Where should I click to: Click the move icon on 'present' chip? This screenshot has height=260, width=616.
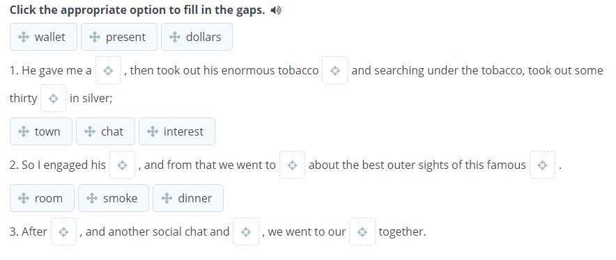tap(94, 38)
